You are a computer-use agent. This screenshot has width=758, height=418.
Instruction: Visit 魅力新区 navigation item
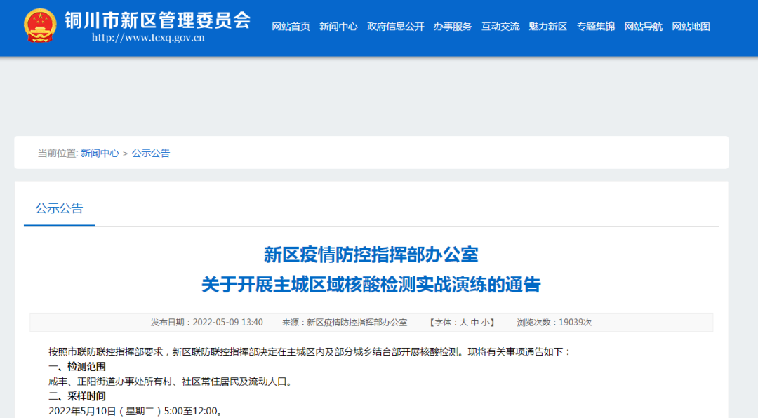point(547,27)
